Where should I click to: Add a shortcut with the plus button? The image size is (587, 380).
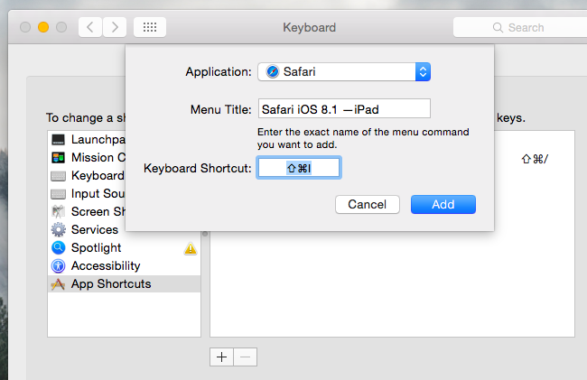click(x=221, y=357)
